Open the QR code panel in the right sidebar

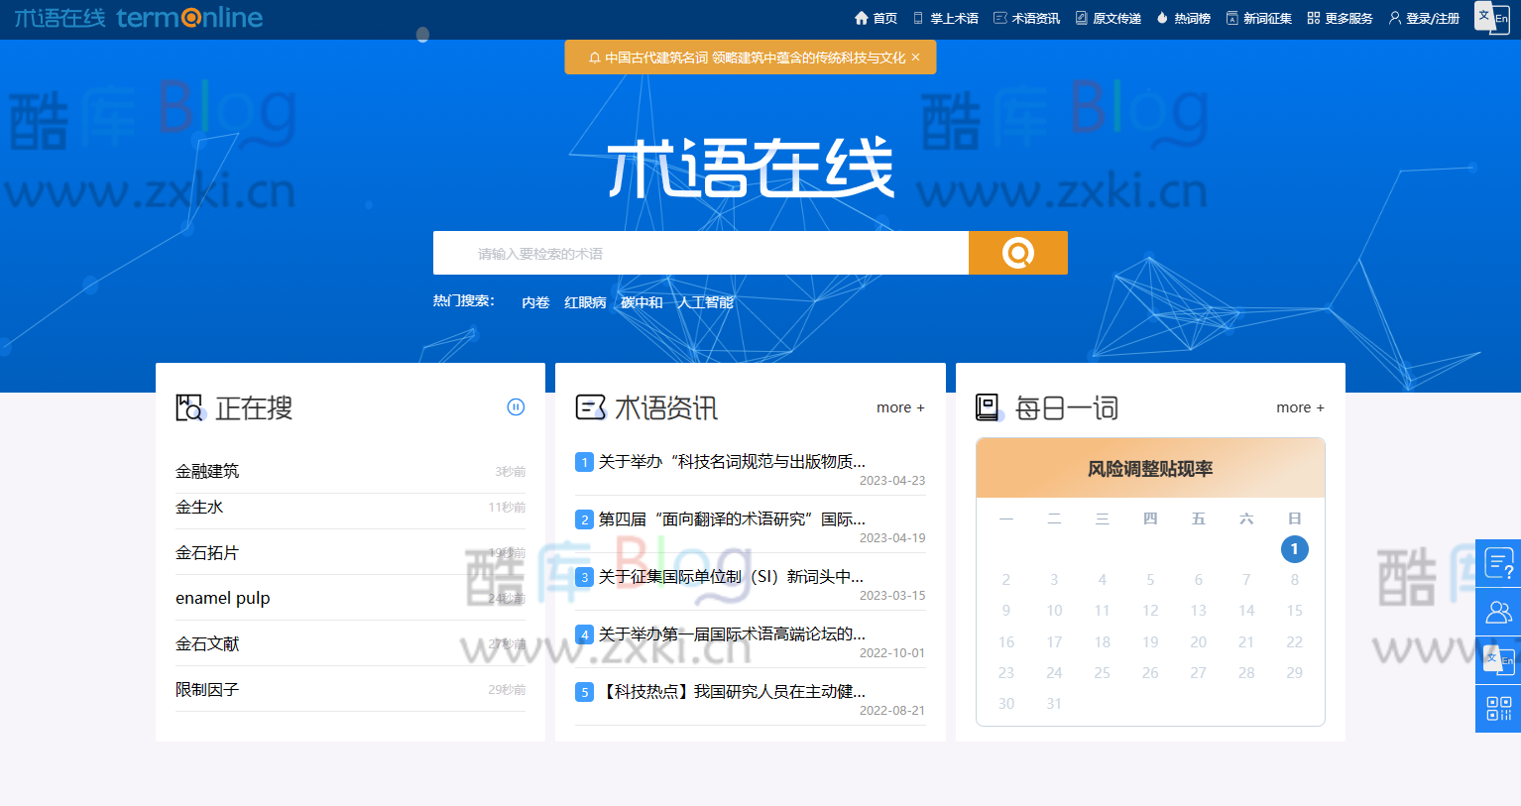pos(1498,708)
